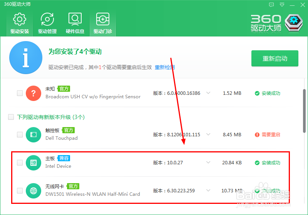Open version dropdown for Dell Touchpad

click(x=208, y=134)
